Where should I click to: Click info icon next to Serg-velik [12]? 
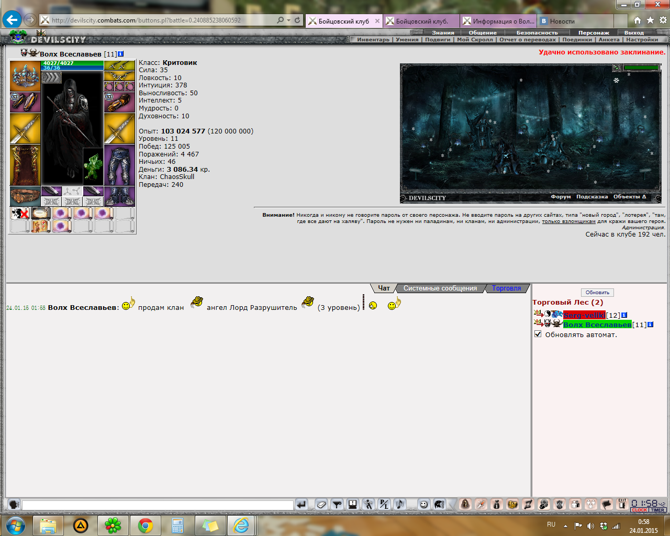[624, 315]
